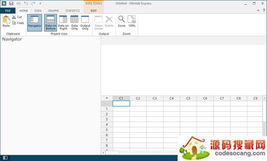Click the Save icon in the quick access toolbar
Screen dimensions: 267x161
point(11,3)
